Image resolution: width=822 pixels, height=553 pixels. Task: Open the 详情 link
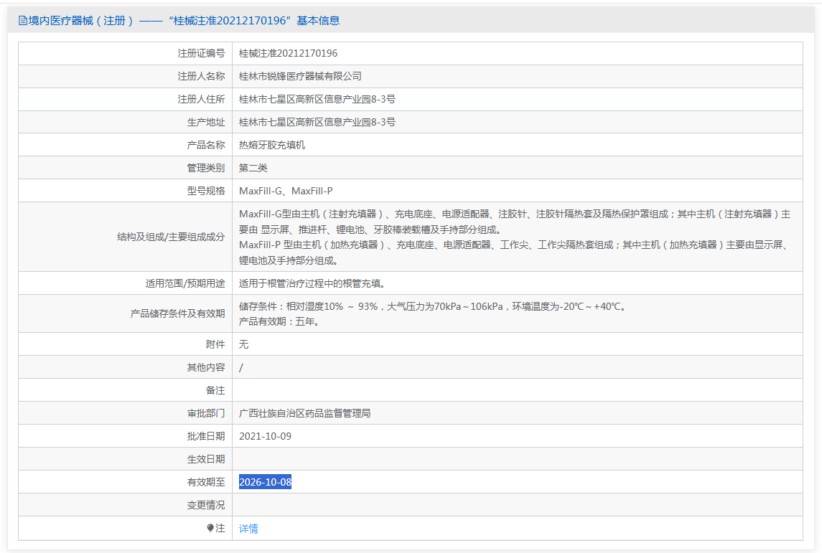click(x=248, y=529)
